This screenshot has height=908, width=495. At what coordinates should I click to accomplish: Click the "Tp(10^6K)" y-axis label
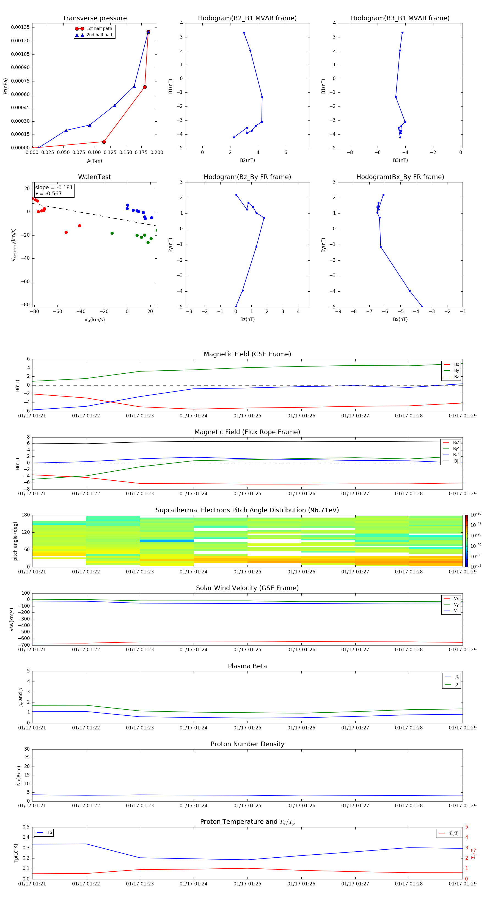click(x=16, y=853)
